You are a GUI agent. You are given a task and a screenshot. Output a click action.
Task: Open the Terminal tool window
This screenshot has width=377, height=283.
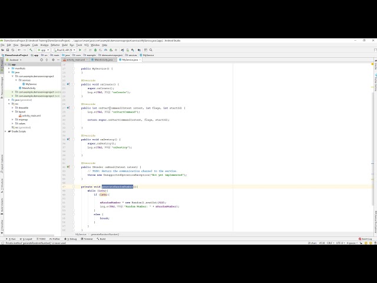pos(87,239)
